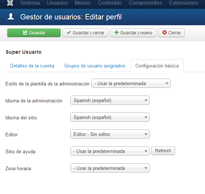Open the Usuarios menu
The width and height of the screenshot is (205, 194).
coord(57,3)
